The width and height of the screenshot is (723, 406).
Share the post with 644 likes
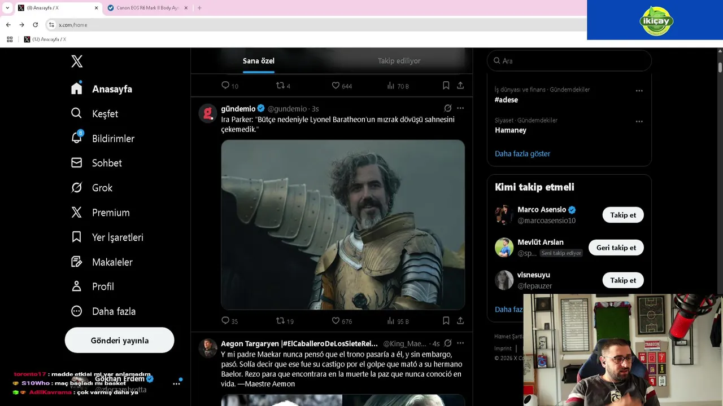460,86
